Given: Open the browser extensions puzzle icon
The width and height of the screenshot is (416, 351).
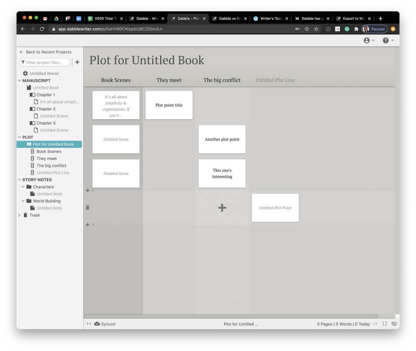Looking at the screenshot, I should click(356, 29).
